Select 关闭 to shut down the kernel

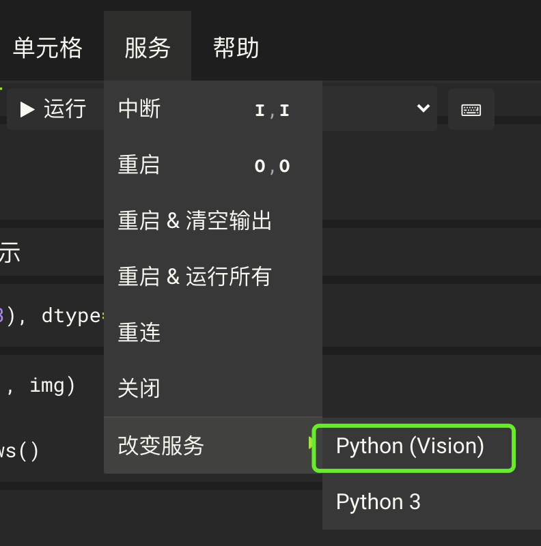pyautogui.click(x=139, y=388)
